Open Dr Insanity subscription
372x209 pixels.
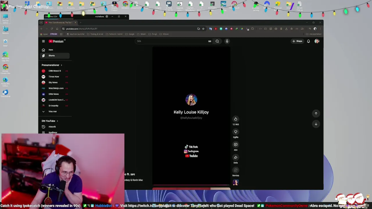click(55, 106)
